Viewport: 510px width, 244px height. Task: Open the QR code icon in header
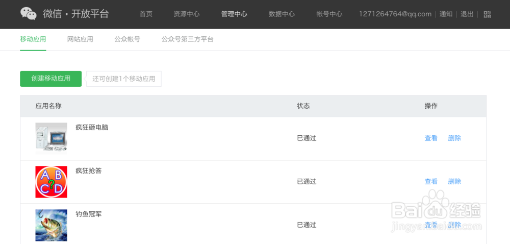pos(487,14)
